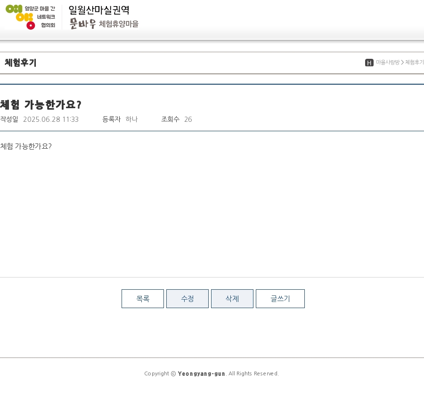Open the 일월산마실권역 site title
Viewport: 424px width, 405px height.
[x=99, y=10]
